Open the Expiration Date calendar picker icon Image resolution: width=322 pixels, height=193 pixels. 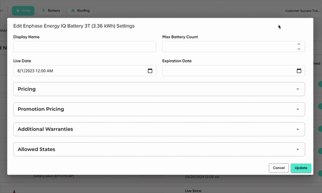pyautogui.click(x=299, y=71)
